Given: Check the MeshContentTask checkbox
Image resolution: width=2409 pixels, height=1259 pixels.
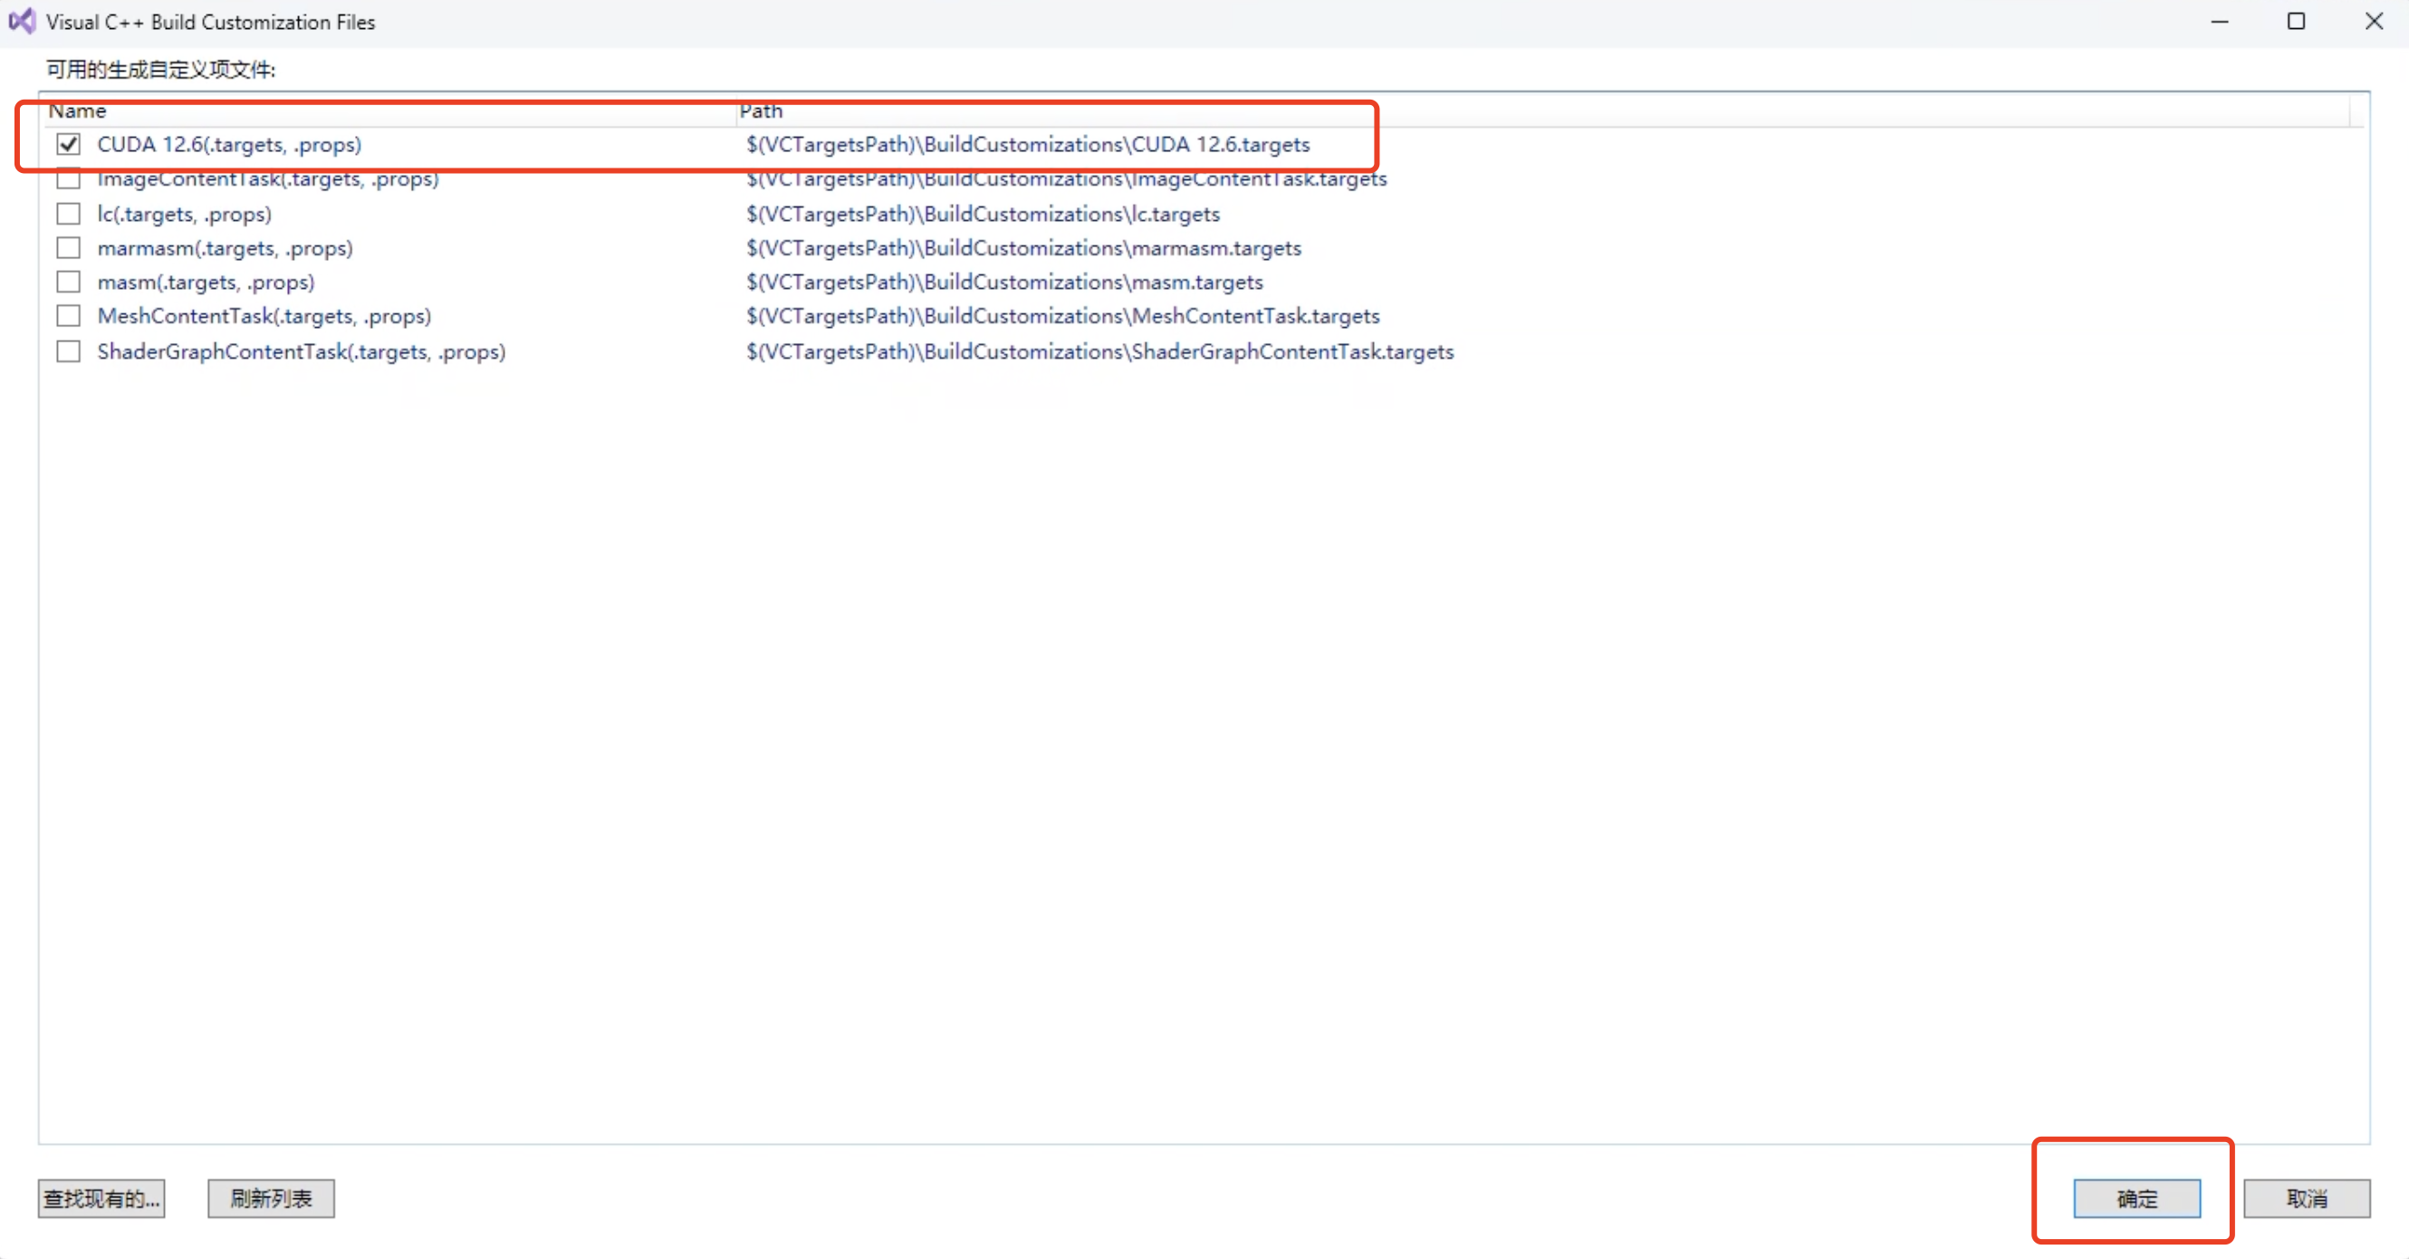Looking at the screenshot, I should [68, 316].
